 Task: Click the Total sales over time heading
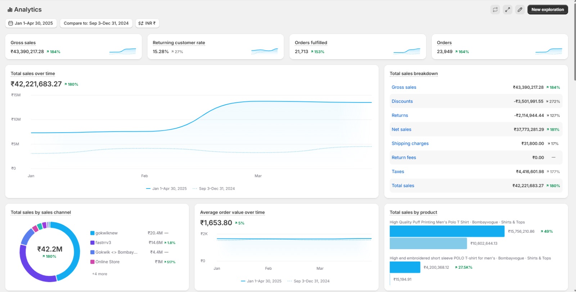33,74
